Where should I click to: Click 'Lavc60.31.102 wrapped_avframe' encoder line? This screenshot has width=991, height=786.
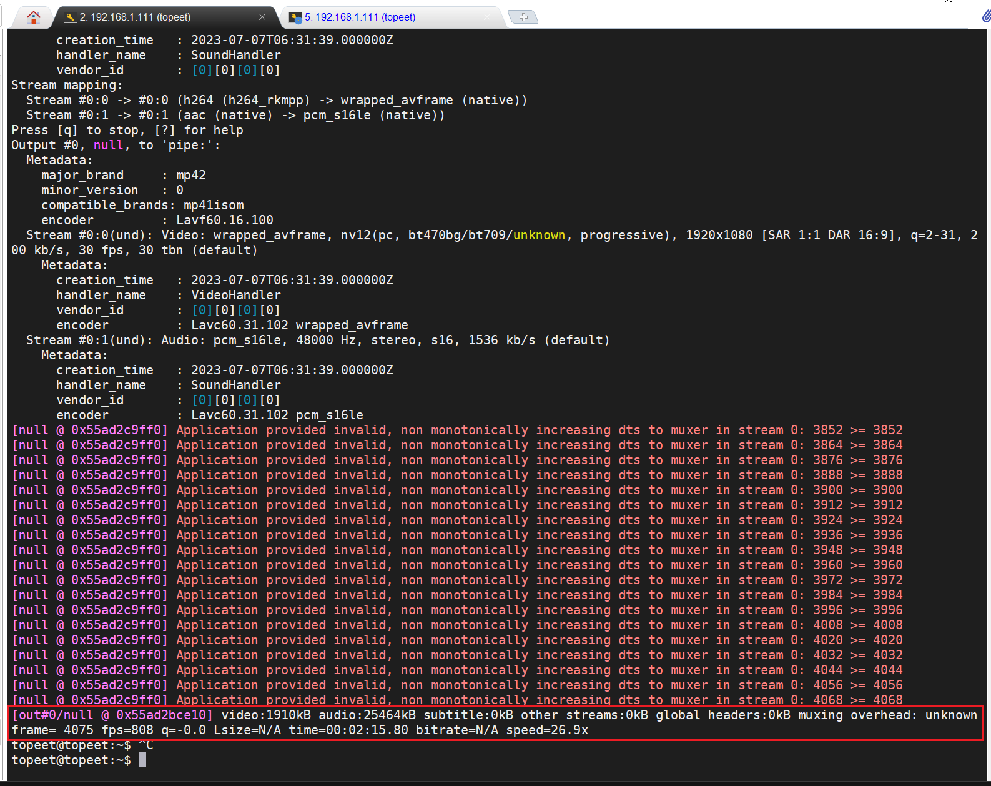coord(232,325)
